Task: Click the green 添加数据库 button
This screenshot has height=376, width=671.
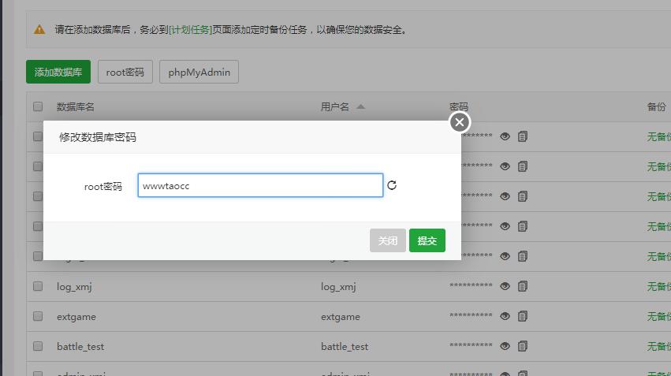Action: point(58,72)
